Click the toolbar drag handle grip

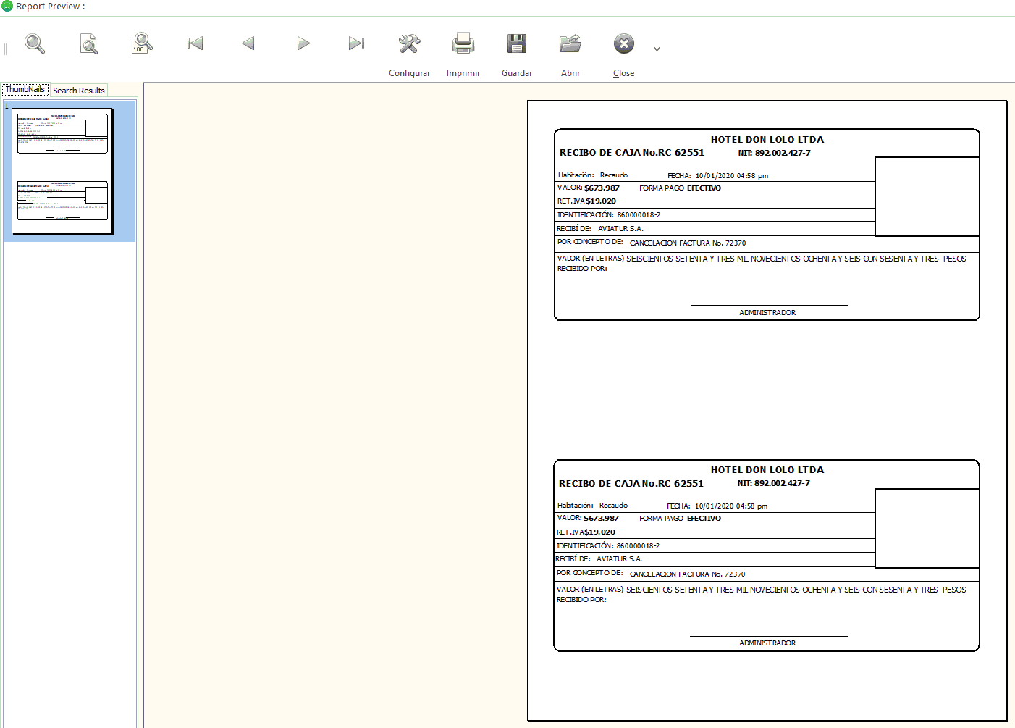(x=5, y=49)
